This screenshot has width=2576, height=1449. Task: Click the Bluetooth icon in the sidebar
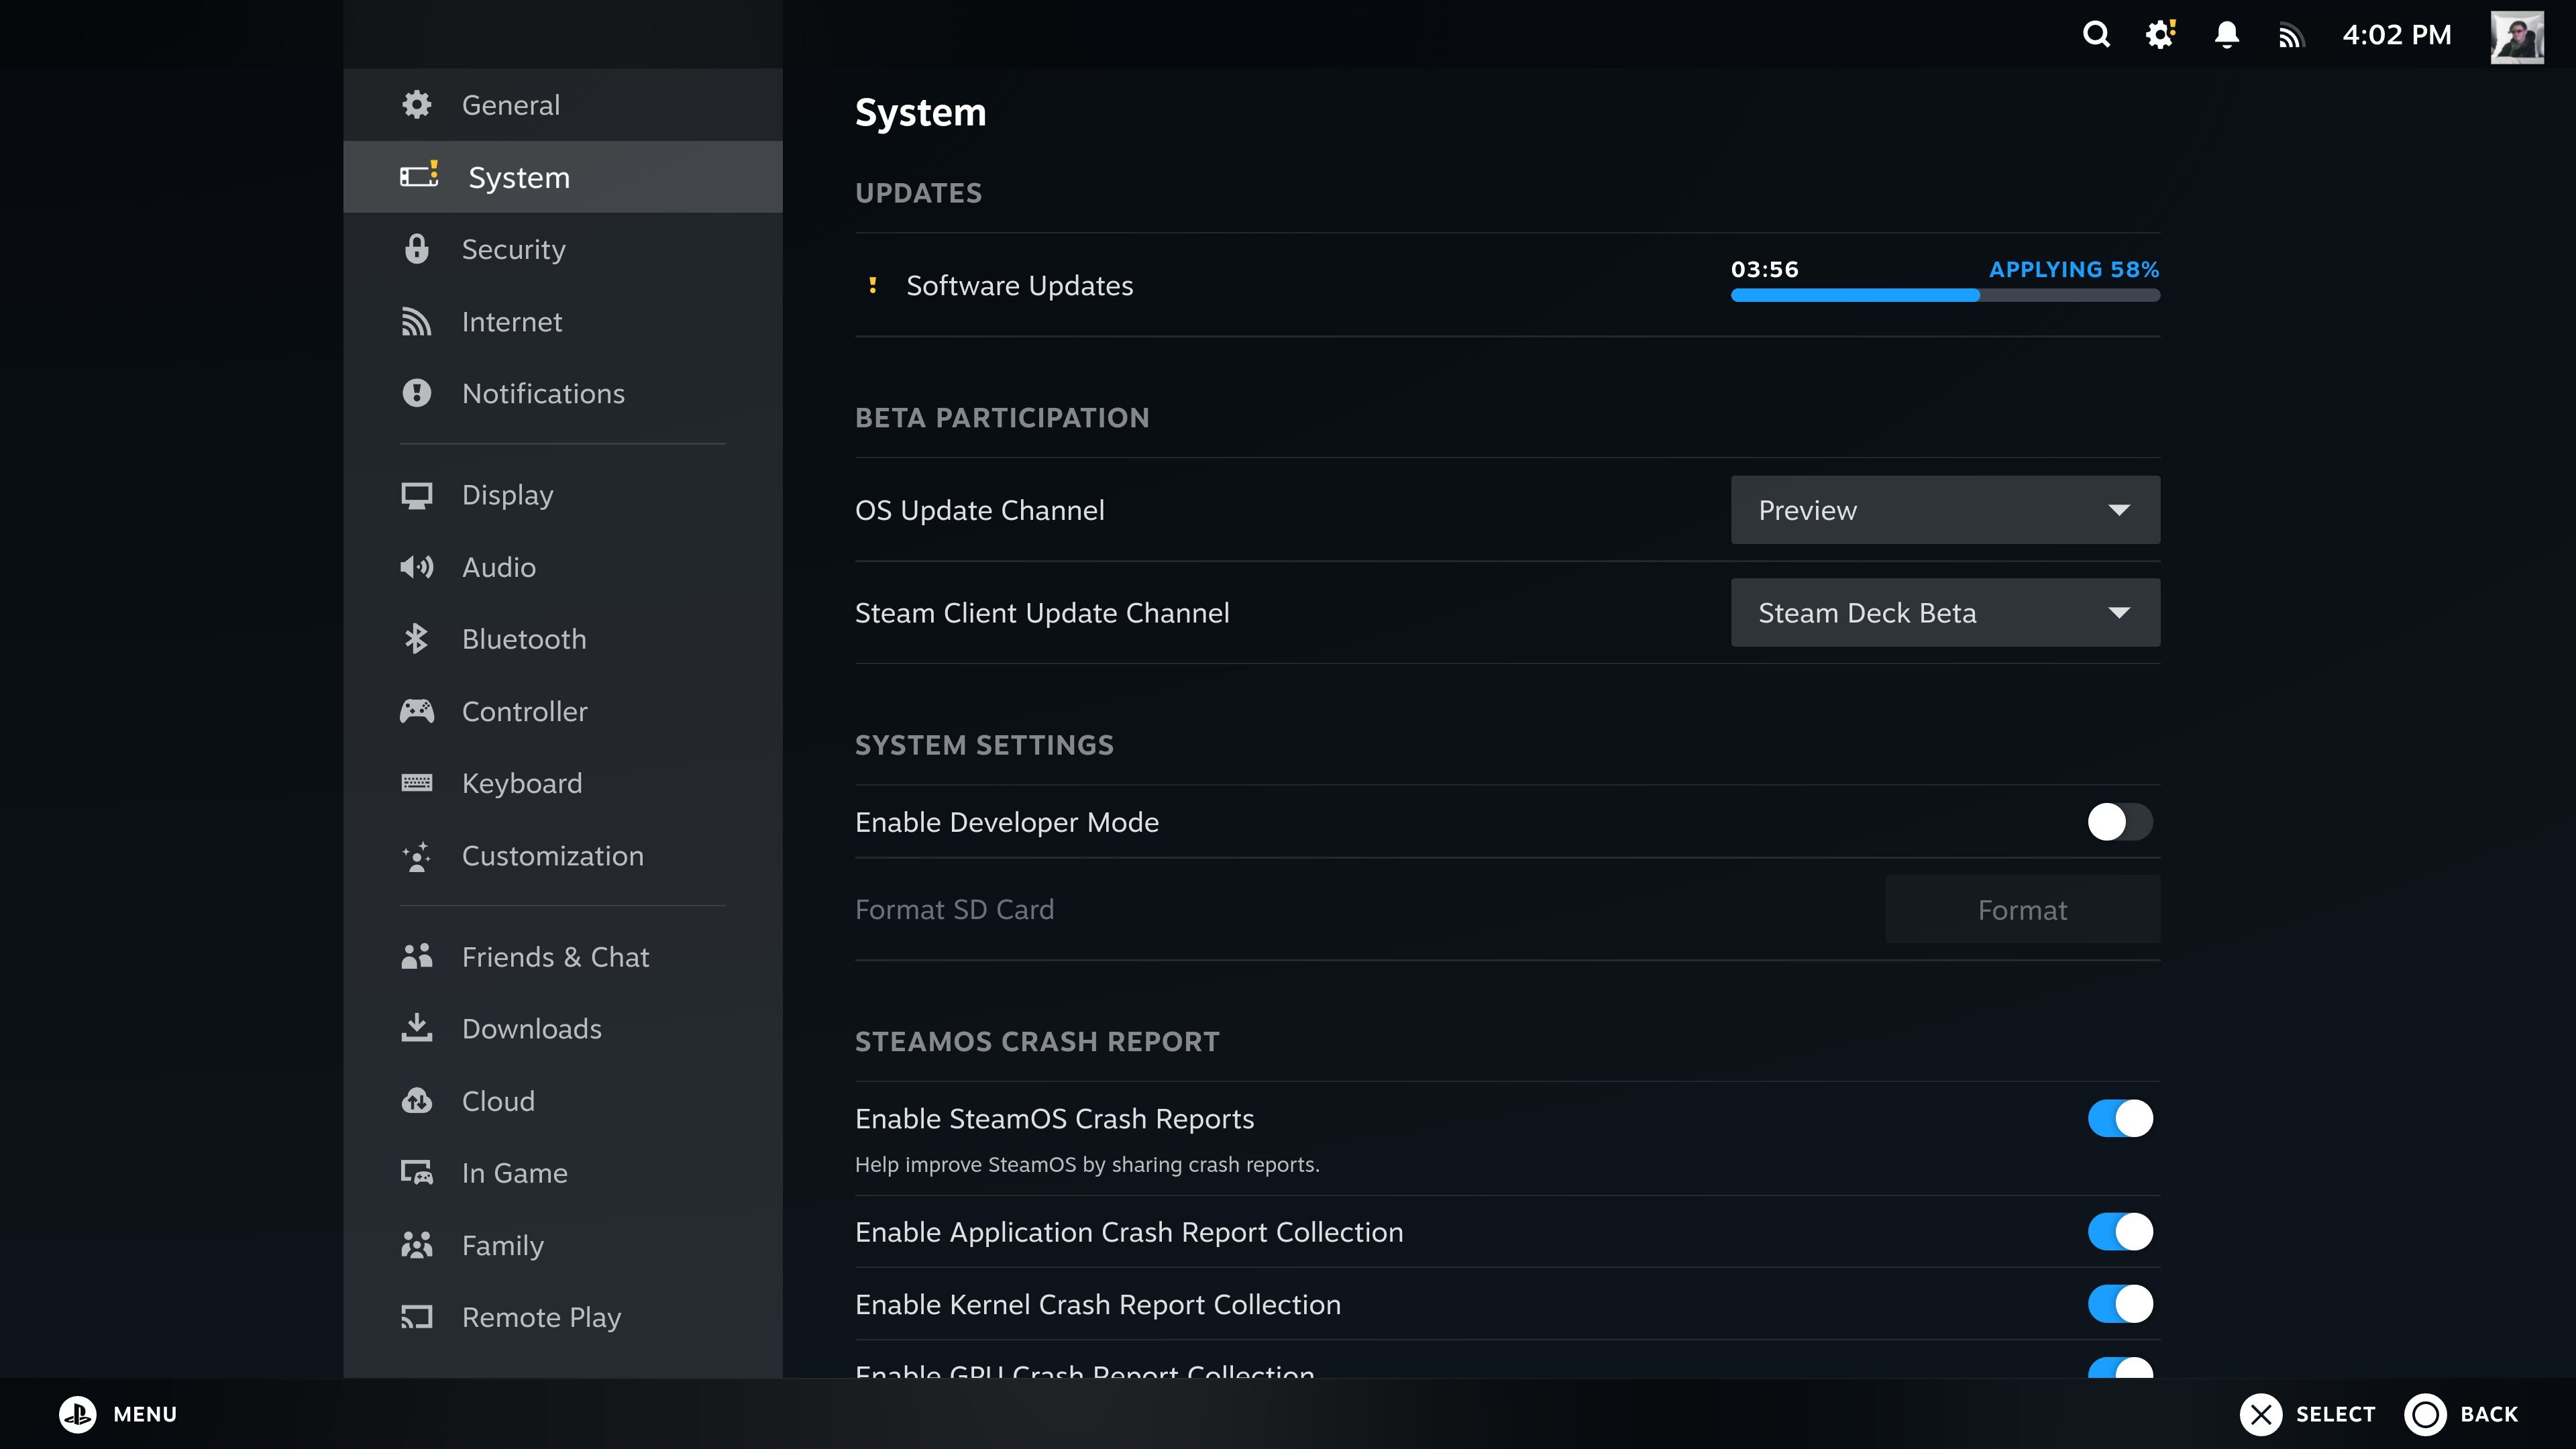pyautogui.click(x=416, y=639)
